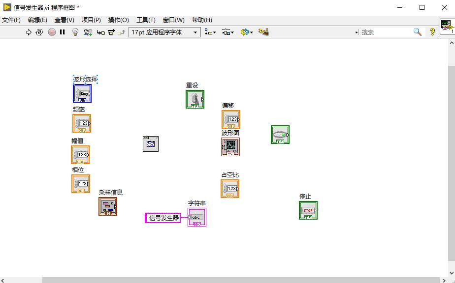Select the 波形图 graph terminal
The image size is (455, 283).
tap(230, 147)
